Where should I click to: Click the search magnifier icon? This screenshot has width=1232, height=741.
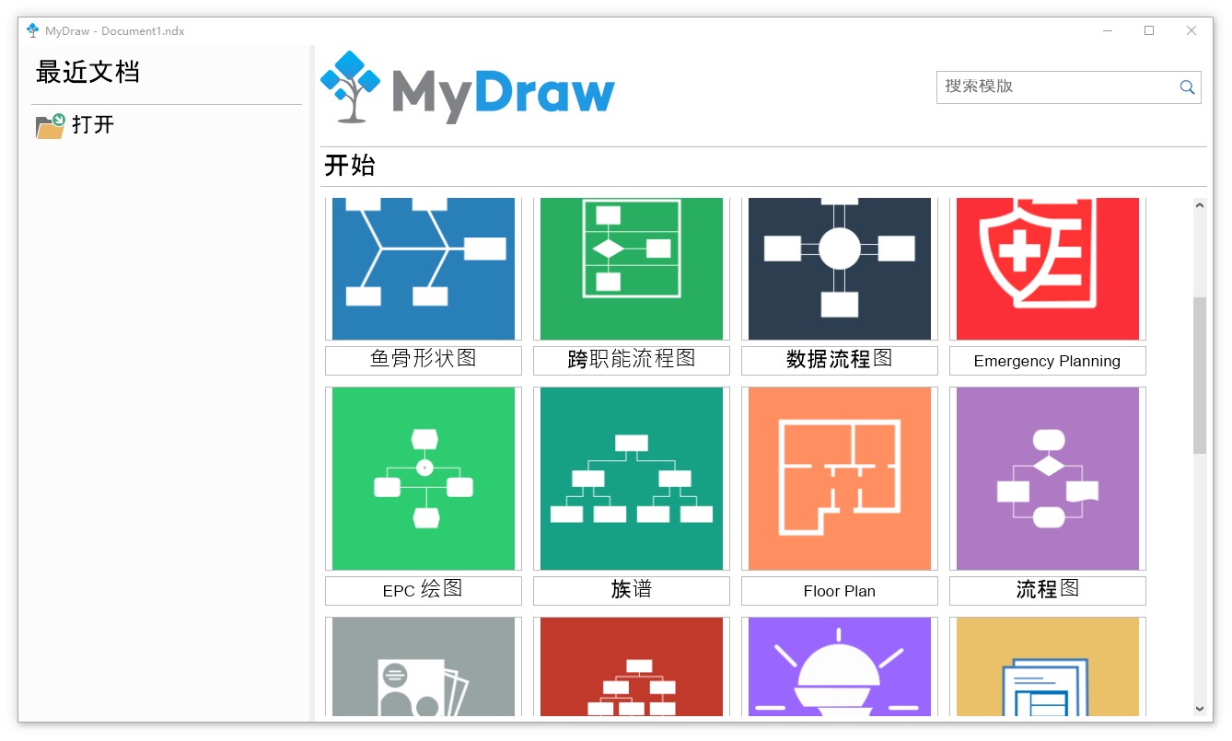(1187, 87)
